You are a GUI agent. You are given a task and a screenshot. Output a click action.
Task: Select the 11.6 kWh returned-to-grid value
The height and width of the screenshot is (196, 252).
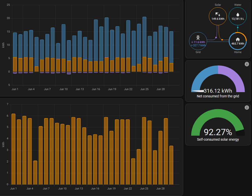pos(198,42)
